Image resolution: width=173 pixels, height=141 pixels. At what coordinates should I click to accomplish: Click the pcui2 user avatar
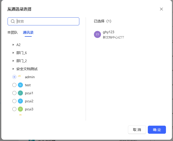(x=20, y=101)
